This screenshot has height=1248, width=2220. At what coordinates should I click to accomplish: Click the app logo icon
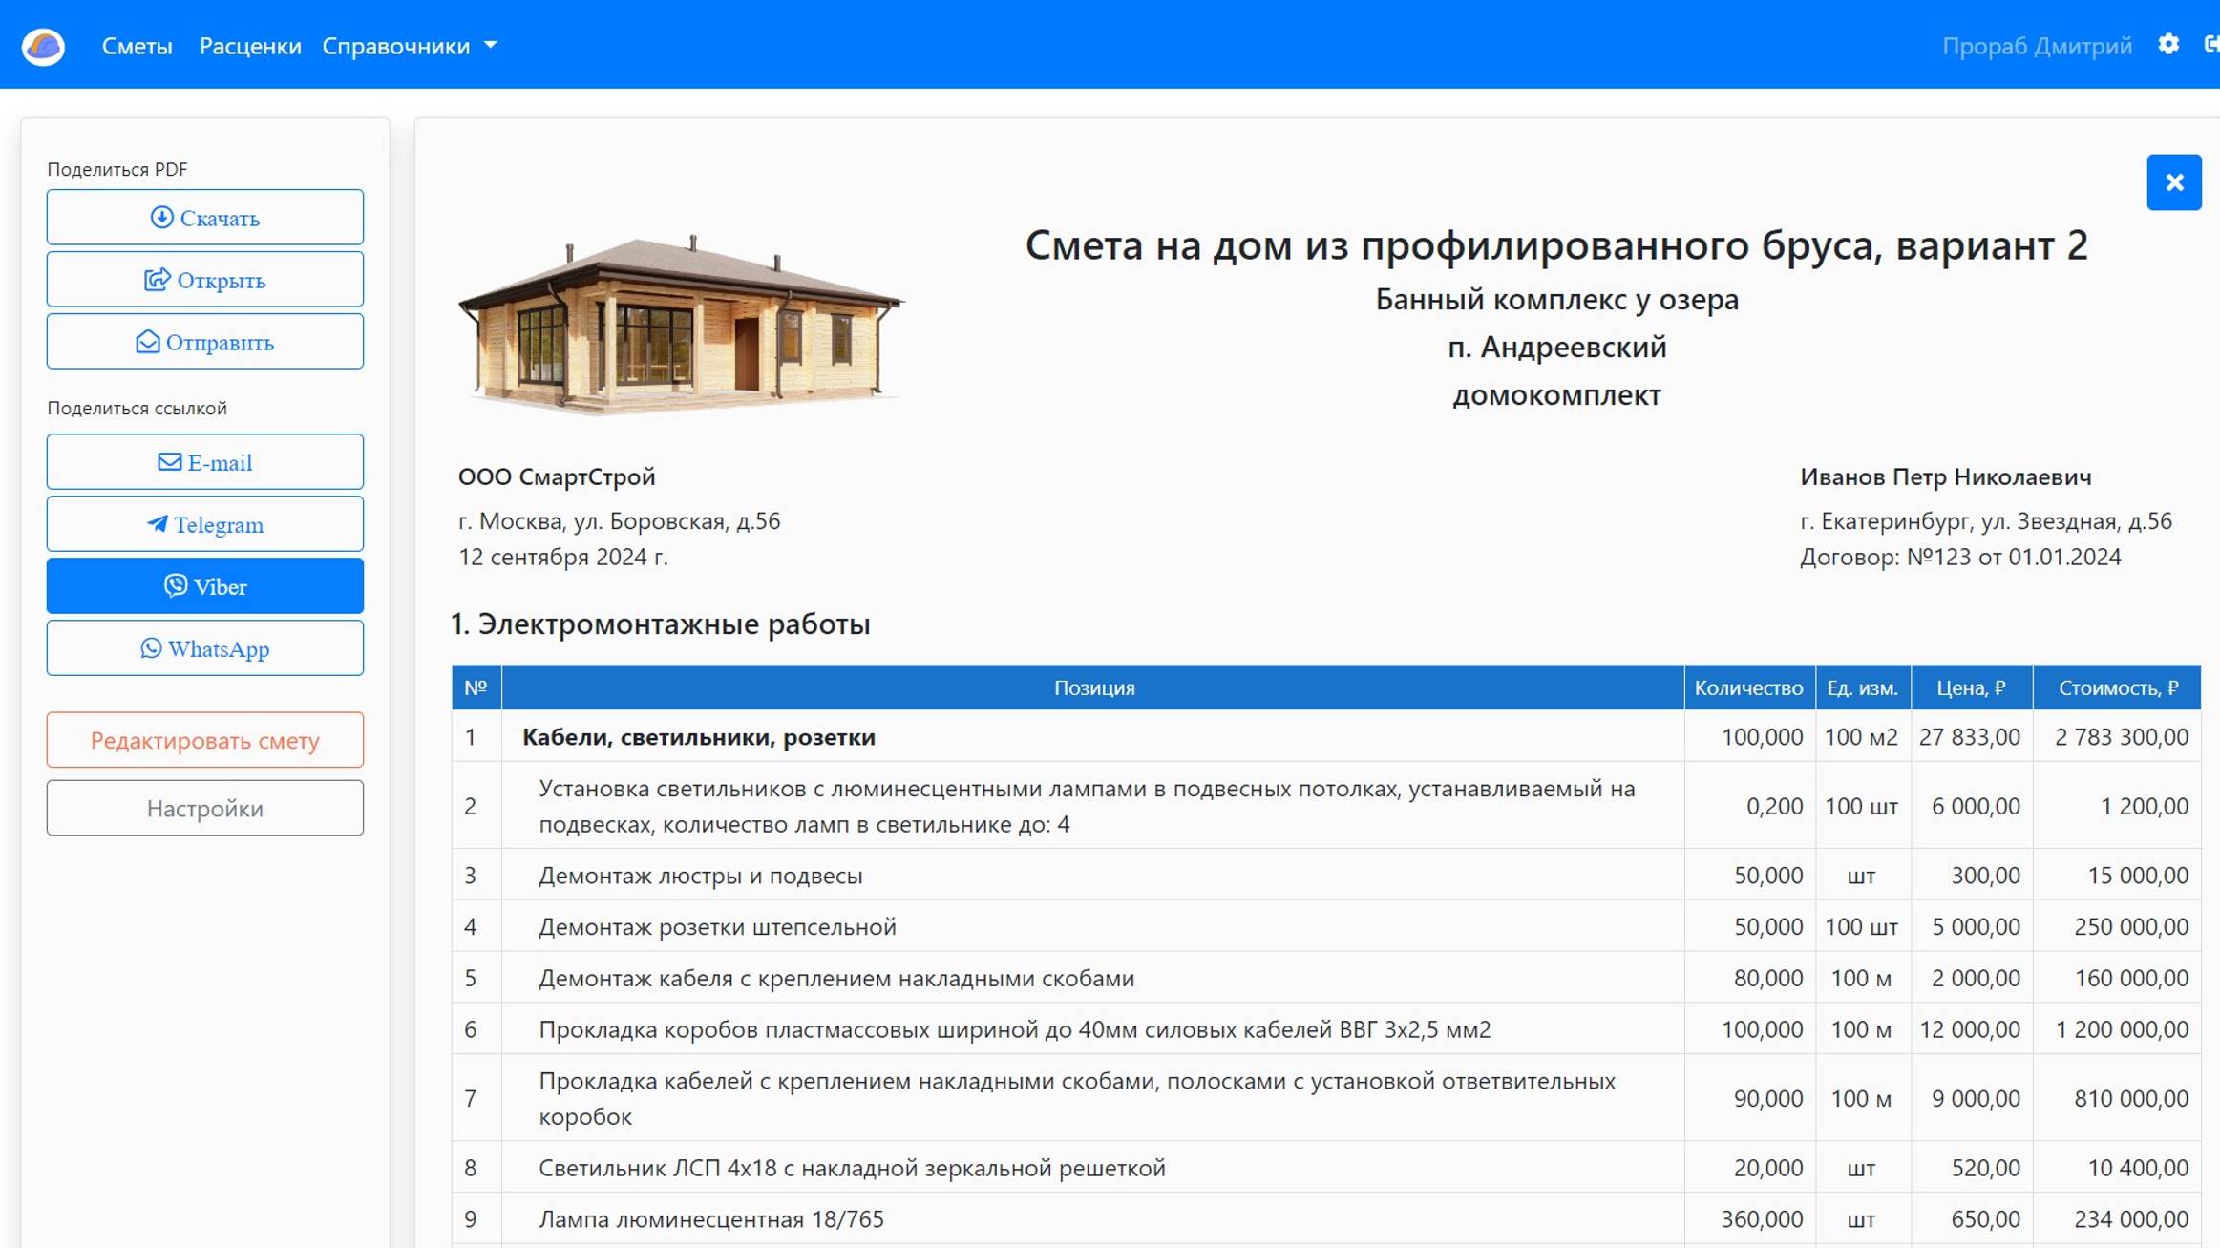coord(43,46)
